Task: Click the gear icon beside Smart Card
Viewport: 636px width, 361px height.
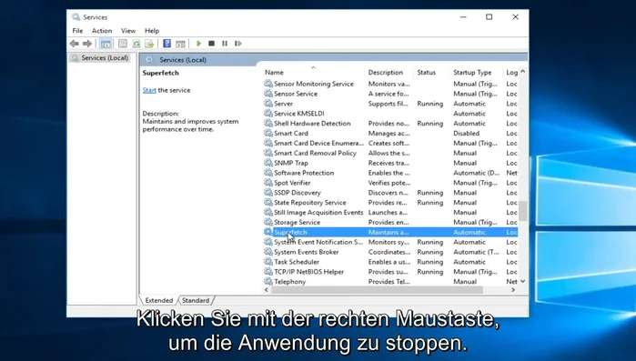Action: [x=268, y=133]
